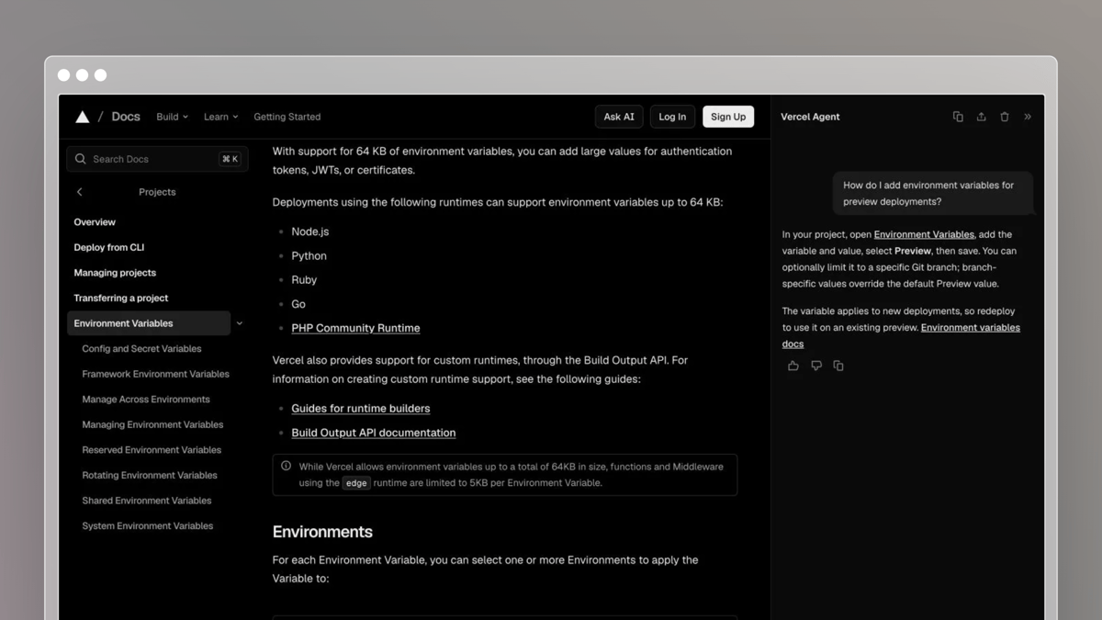
Task: Open System Environment Variables page
Action: tap(148, 526)
